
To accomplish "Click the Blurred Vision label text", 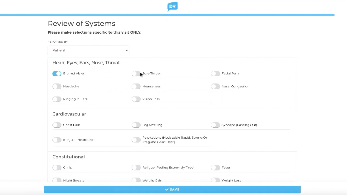I will coord(74,74).
